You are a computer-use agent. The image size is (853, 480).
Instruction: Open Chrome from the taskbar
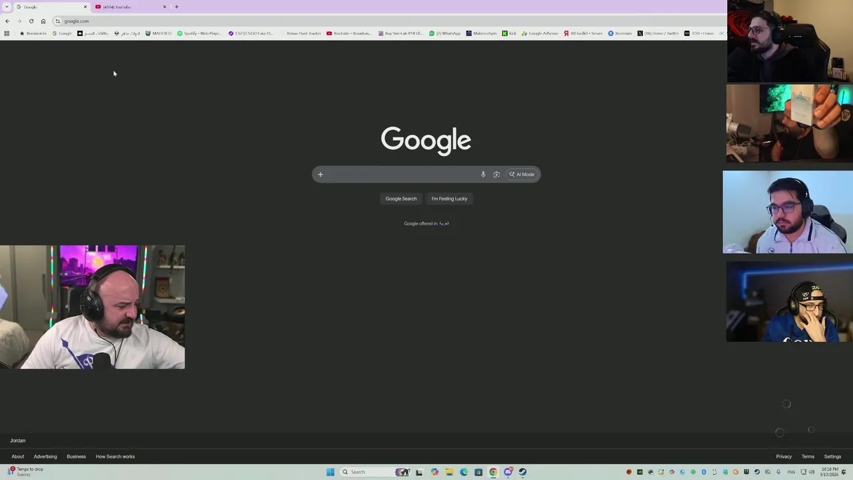493,472
